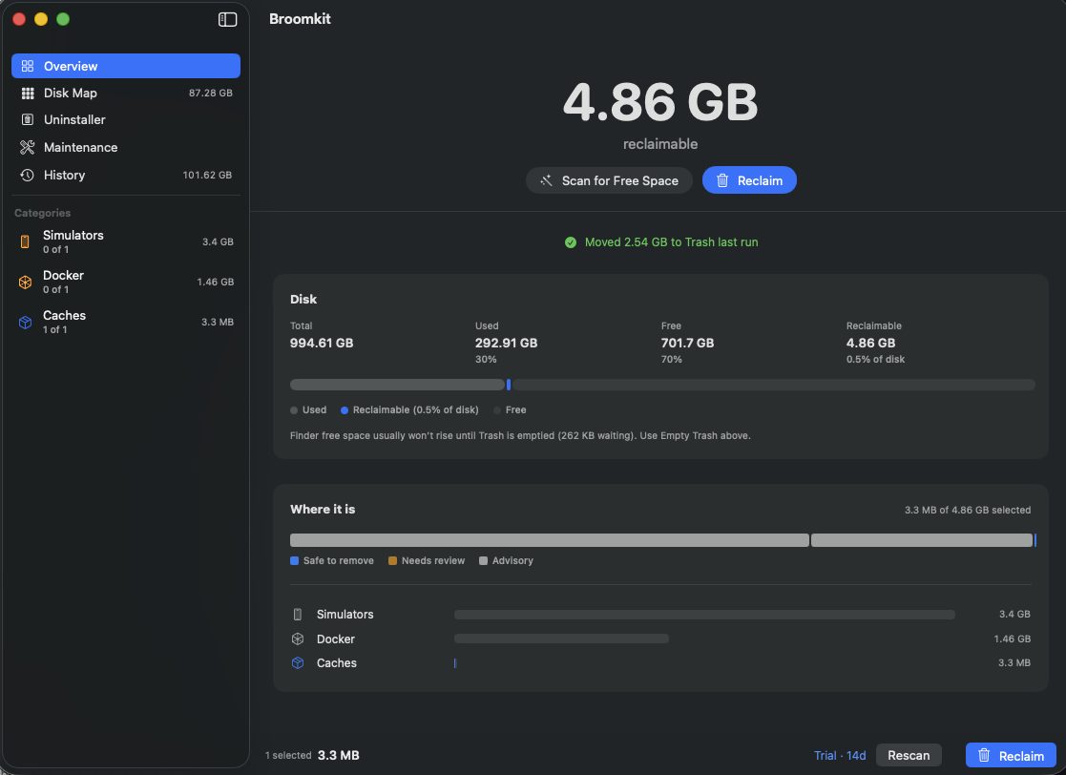Click the Free 701.7 GB value
Screen dimensions: 1066x775
687,344
